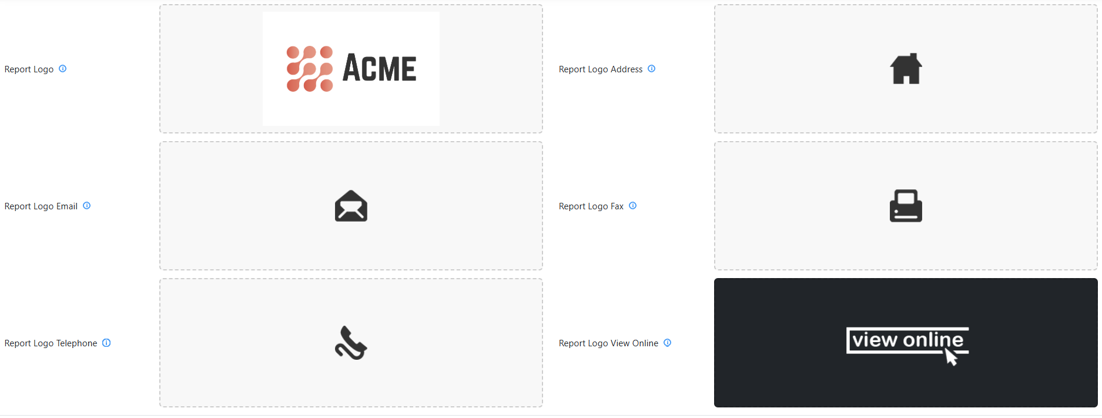Image resolution: width=1102 pixels, height=418 pixels.
Task: Click the ACME logo image thumbnail
Action: pyautogui.click(x=351, y=69)
